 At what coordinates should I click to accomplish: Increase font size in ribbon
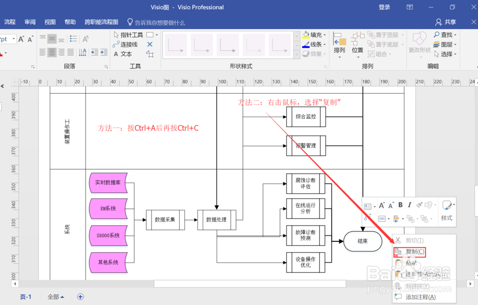(x=21, y=39)
